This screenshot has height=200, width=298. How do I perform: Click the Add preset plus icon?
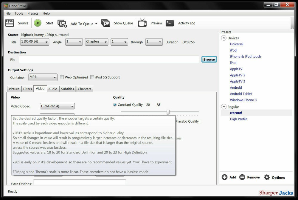224,177
